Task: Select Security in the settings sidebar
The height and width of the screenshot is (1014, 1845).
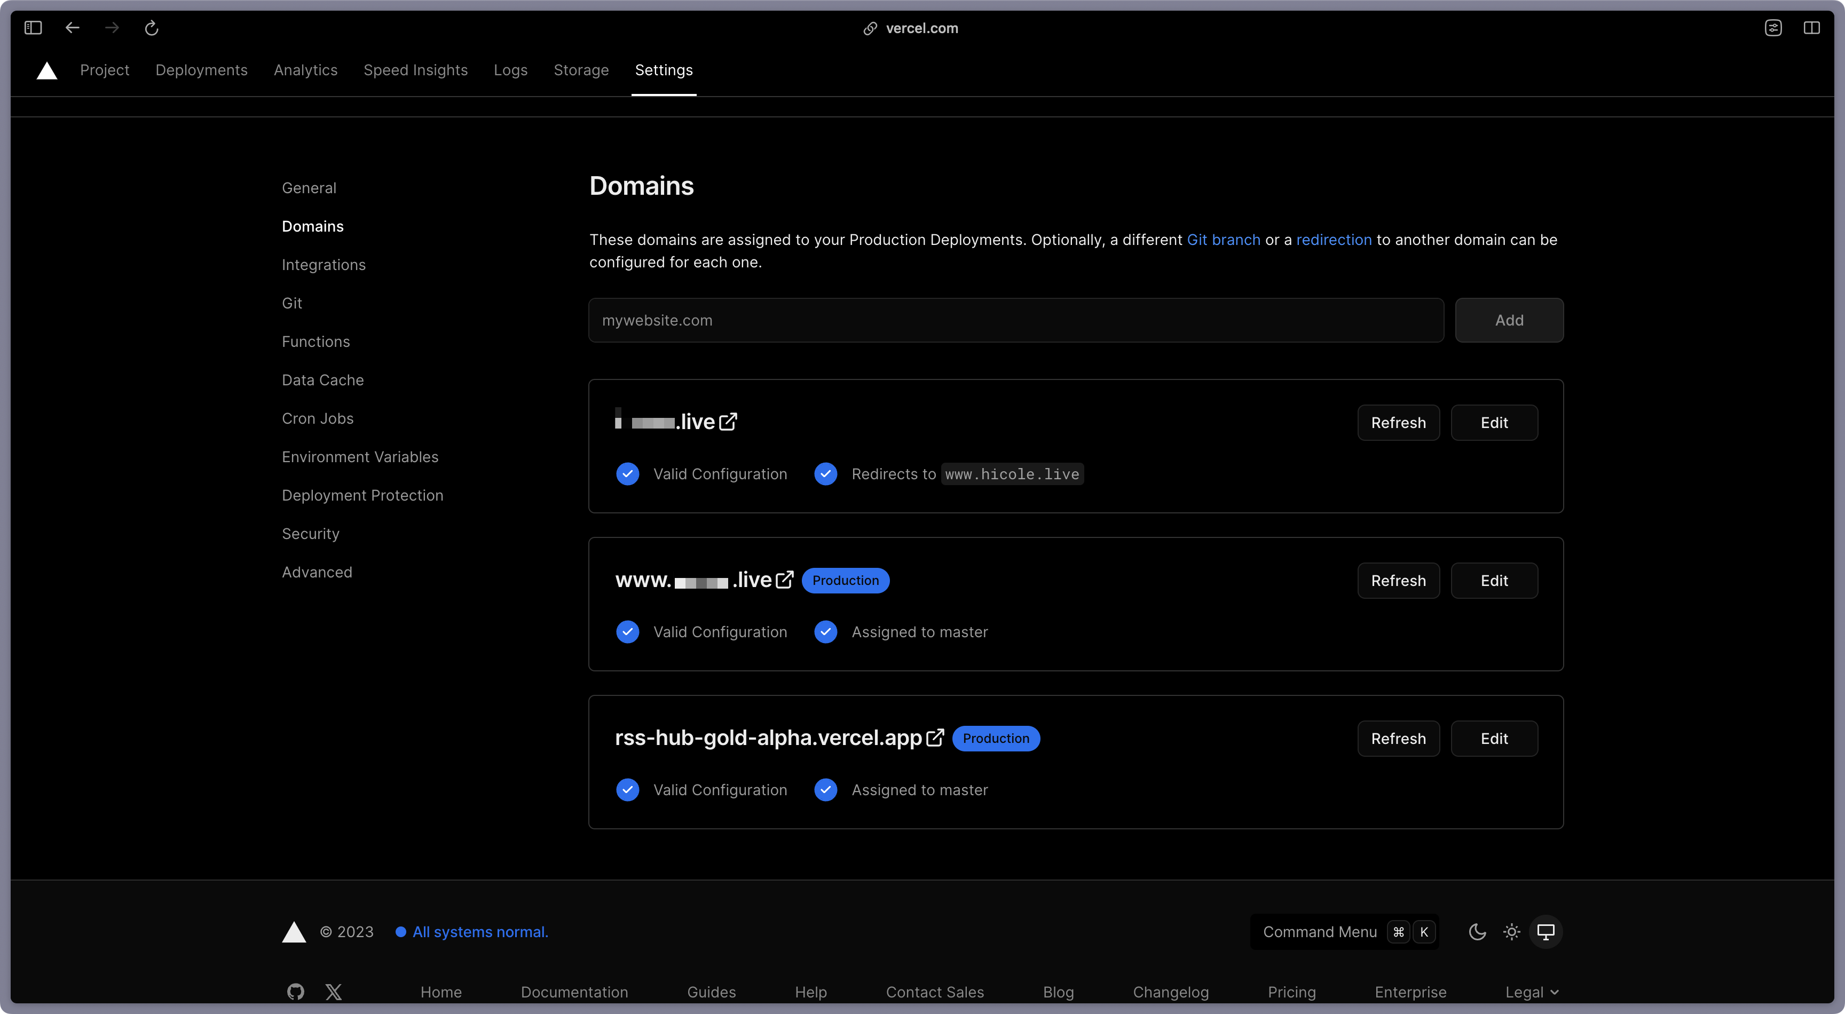Action: coord(311,534)
